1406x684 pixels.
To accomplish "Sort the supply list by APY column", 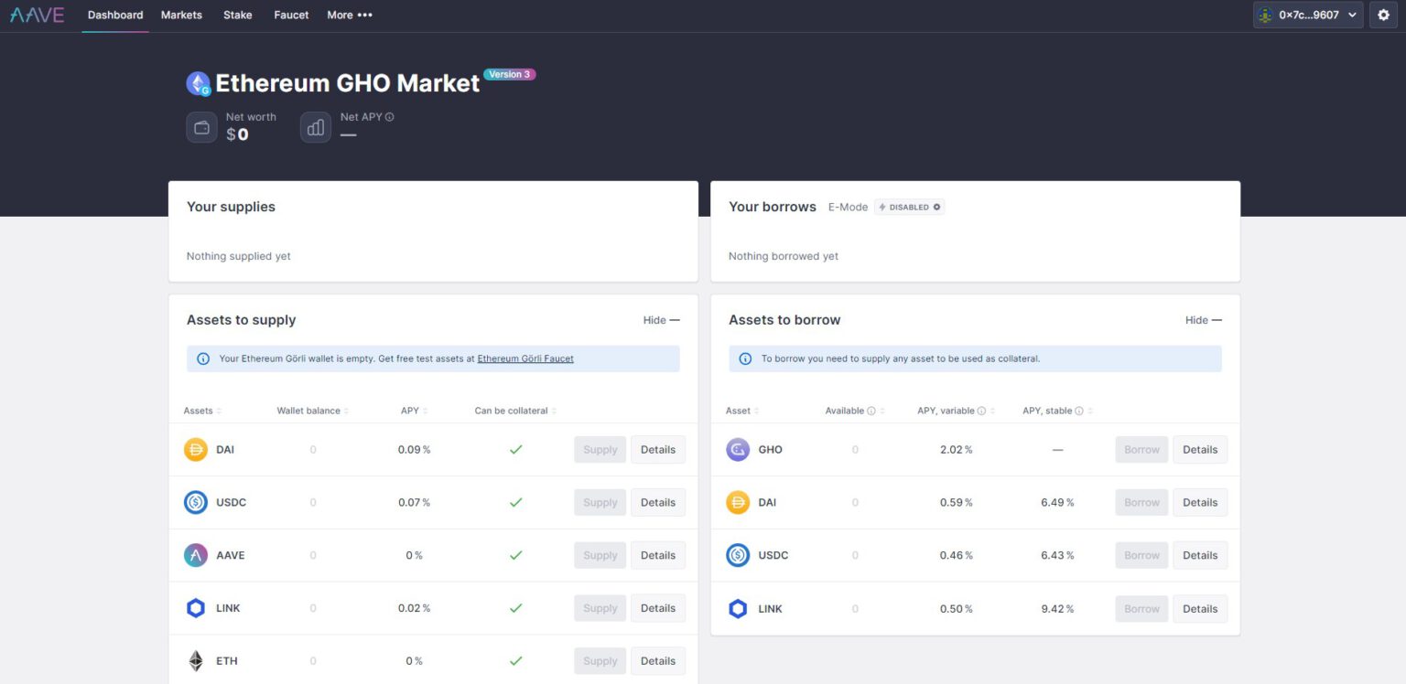I will tap(413, 411).
